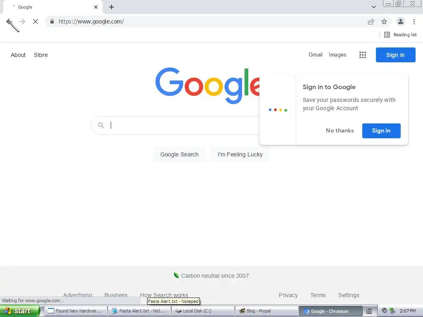
Task: Click top-right blue Sign in button
Action: tap(395, 55)
